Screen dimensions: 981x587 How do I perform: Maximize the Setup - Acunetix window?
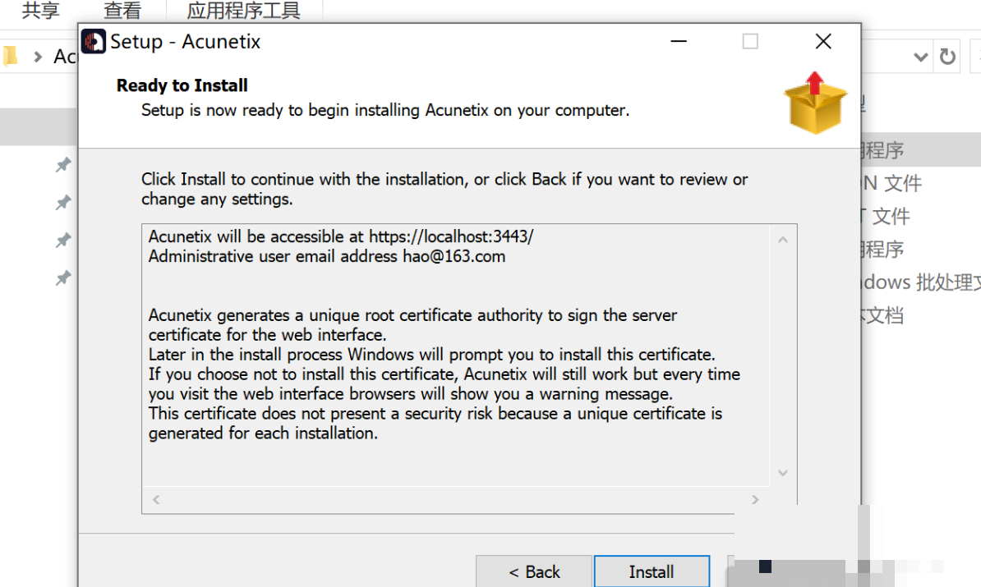(x=750, y=42)
